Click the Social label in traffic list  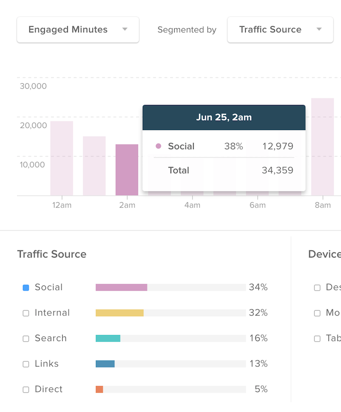(49, 287)
